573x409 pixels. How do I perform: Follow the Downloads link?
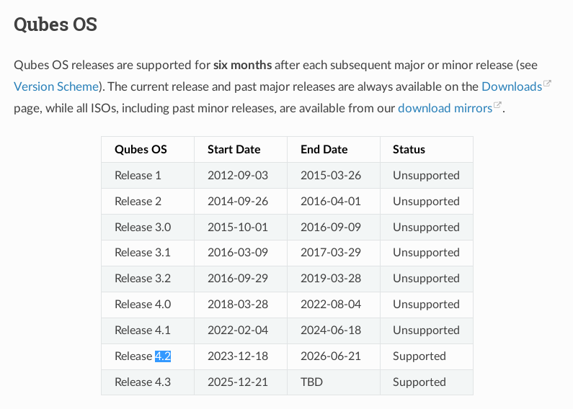(511, 86)
